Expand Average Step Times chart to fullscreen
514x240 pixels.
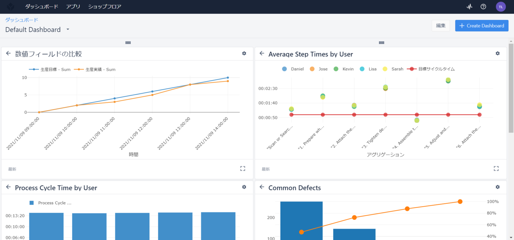click(496, 169)
